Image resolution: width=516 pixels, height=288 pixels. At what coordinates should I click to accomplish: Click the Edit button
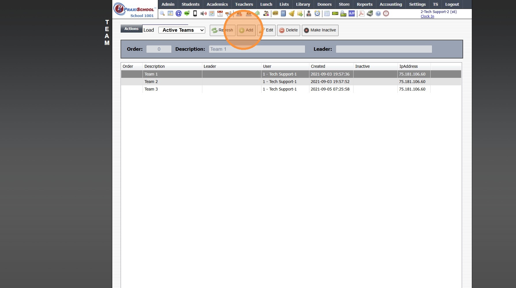point(266,30)
